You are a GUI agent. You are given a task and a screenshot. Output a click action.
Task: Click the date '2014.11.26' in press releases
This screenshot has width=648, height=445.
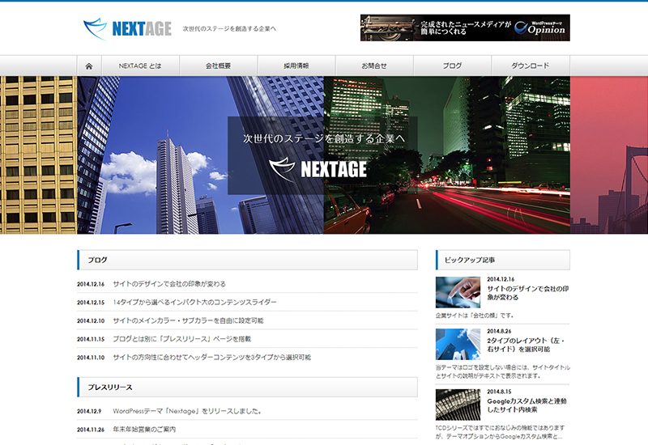91,430
